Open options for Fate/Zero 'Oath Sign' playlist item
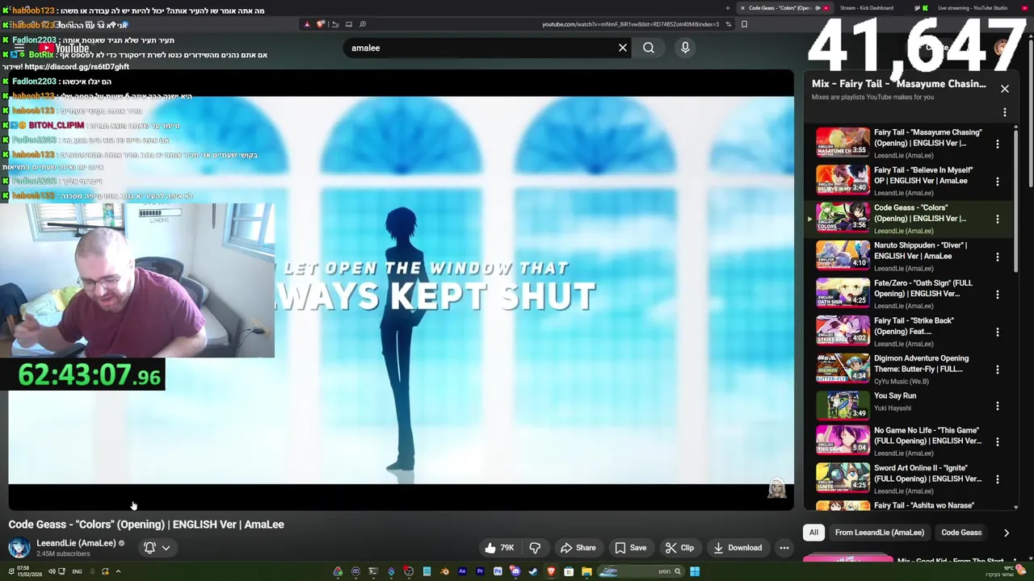 (x=998, y=295)
